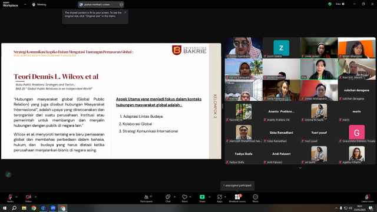Open shared screen options circle icon
The image size is (377, 212).
(x=121, y=4)
